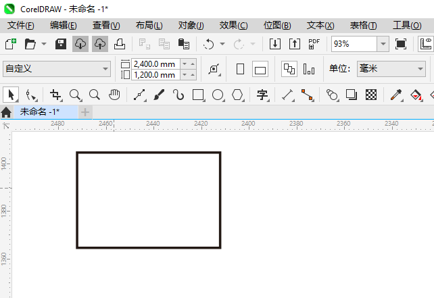
Task: Select the Rectangle tool
Action: point(198,95)
